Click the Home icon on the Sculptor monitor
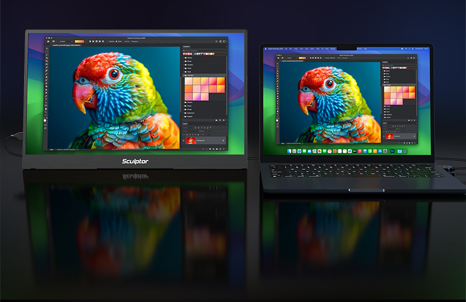Viewport: 466px width, 302px height. [x=49, y=41]
